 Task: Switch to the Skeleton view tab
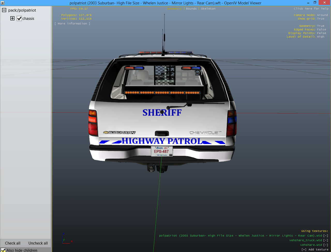click(208, 9)
